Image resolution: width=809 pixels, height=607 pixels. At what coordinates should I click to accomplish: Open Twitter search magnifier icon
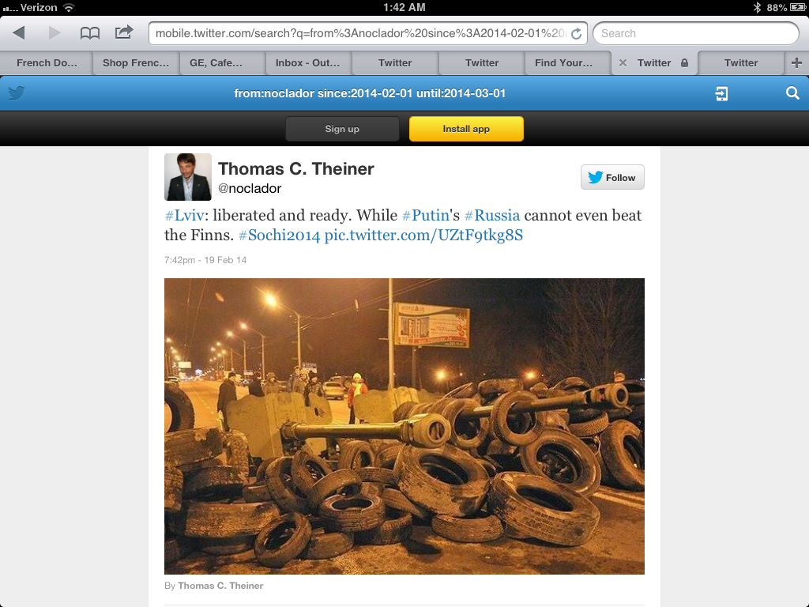(792, 93)
